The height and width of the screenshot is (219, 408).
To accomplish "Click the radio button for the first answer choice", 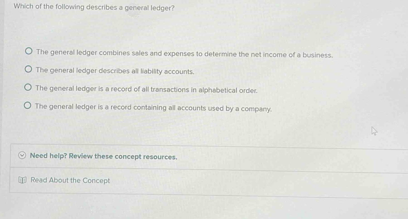I will (28, 51).
